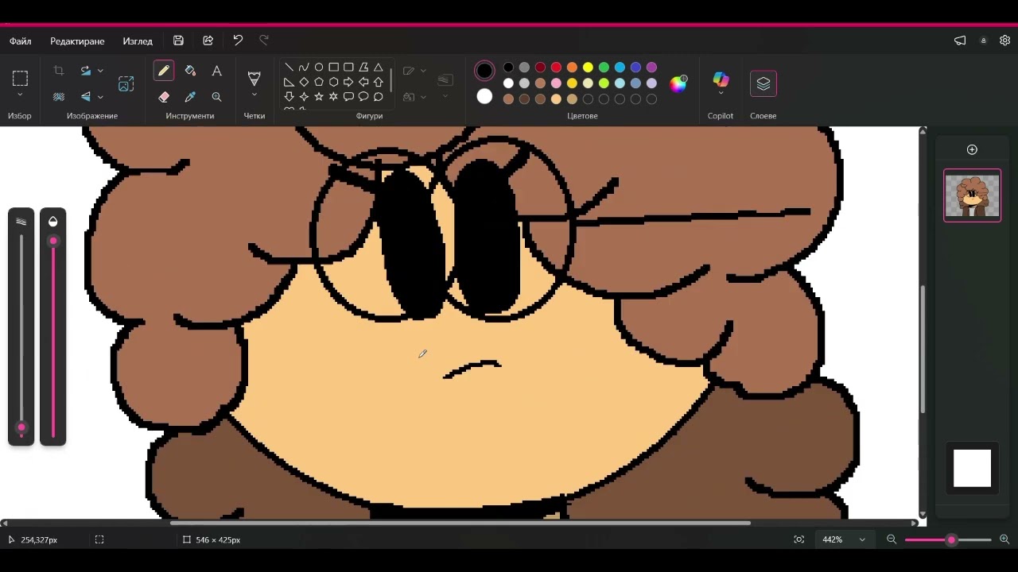This screenshot has height=572, width=1018.
Task: Click the Share icon
Action: 208,41
